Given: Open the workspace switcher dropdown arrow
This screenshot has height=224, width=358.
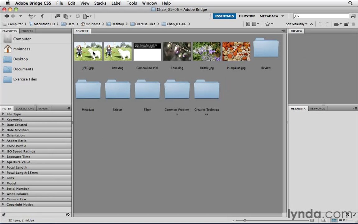Looking at the screenshot, I should tap(283, 16).
